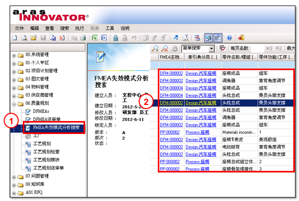Image resolution: width=299 pixels, height=201 pixels.
Task: Open Design.汽车座椅 link in 电动挺背 row
Action: click(201, 147)
